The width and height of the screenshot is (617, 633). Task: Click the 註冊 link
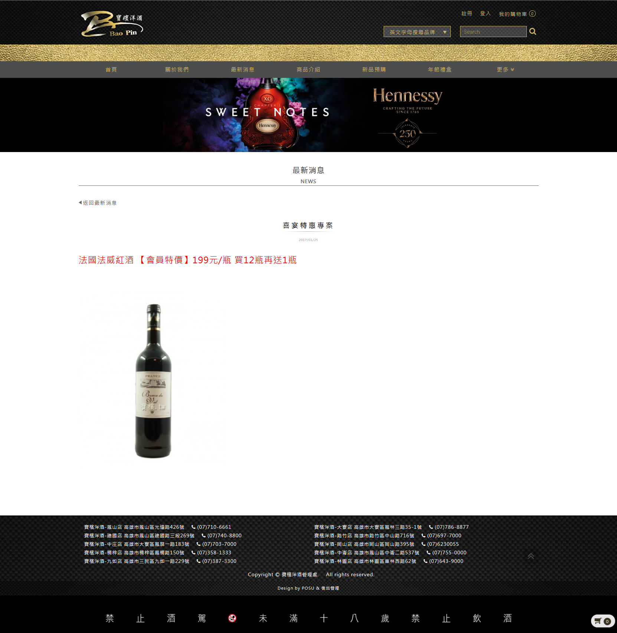coord(467,14)
